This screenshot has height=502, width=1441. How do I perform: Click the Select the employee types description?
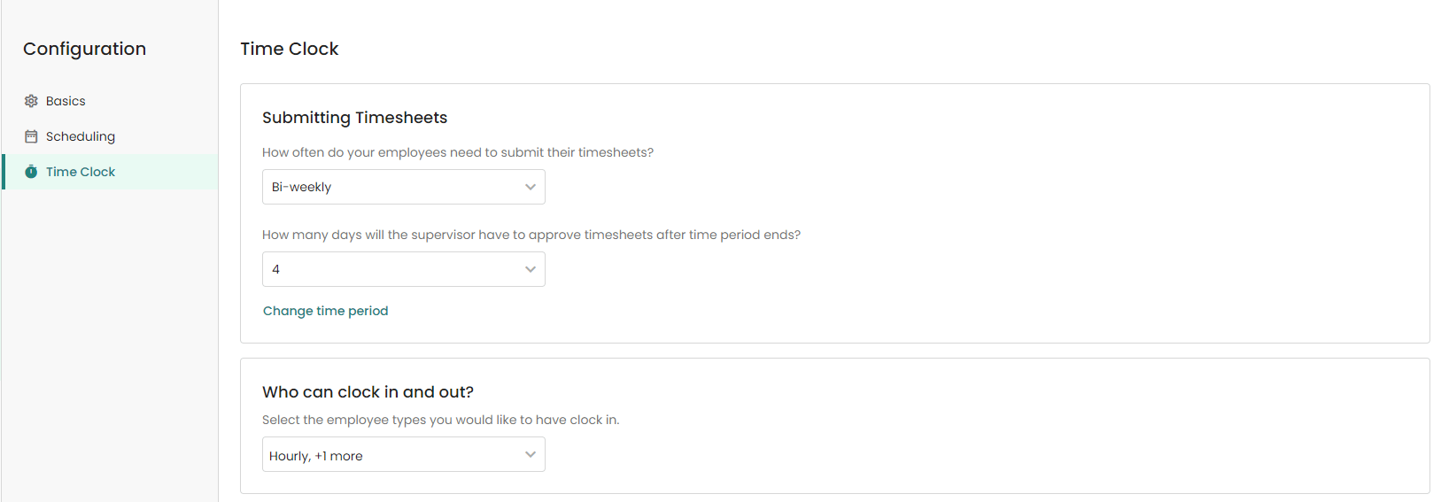[440, 420]
